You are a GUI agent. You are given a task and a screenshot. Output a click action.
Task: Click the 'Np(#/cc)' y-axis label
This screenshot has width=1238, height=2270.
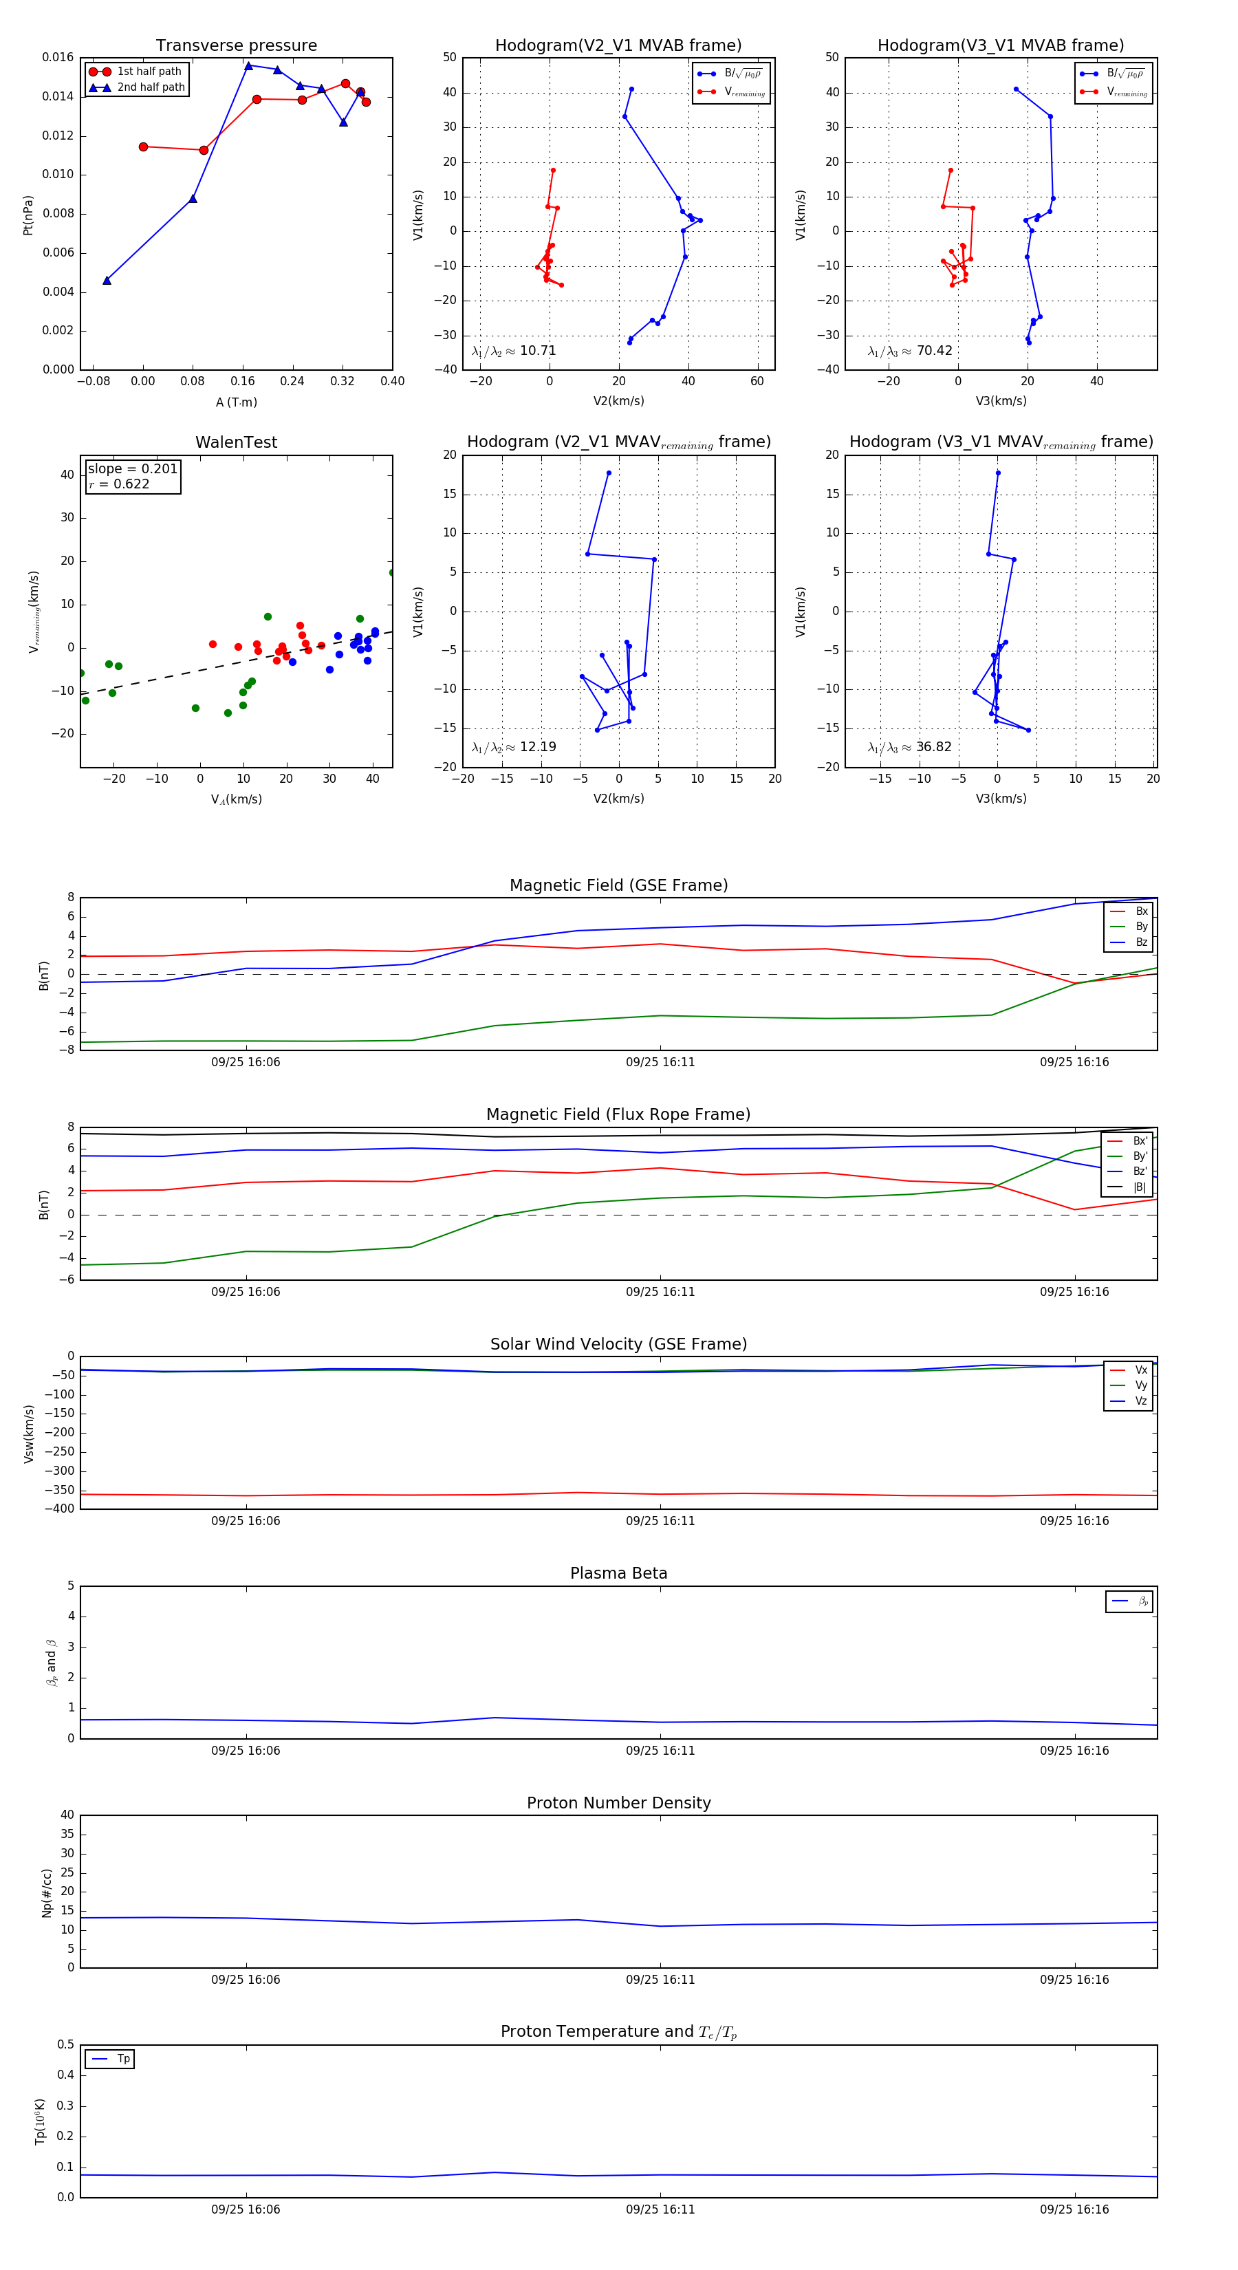[x=47, y=1892]
